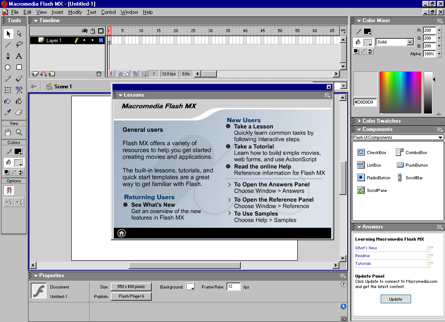Select the Pen tool
Viewport: 445px width, 322px height.
(x=8, y=56)
